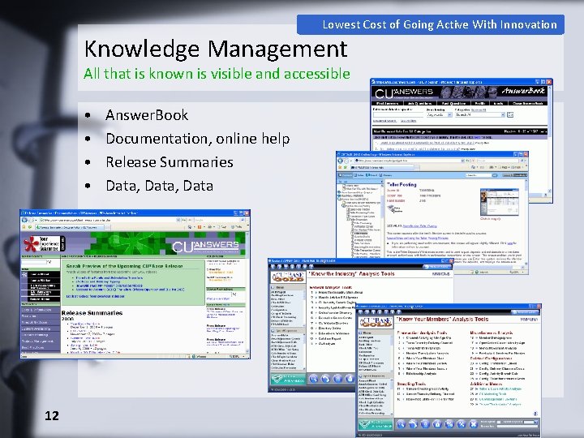Click search box on CU*Answers page left sidebar
The height and width of the screenshot is (438, 584).
click(x=34, y=262)
